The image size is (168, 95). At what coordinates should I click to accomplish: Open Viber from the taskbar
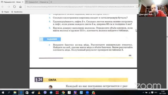45,93
